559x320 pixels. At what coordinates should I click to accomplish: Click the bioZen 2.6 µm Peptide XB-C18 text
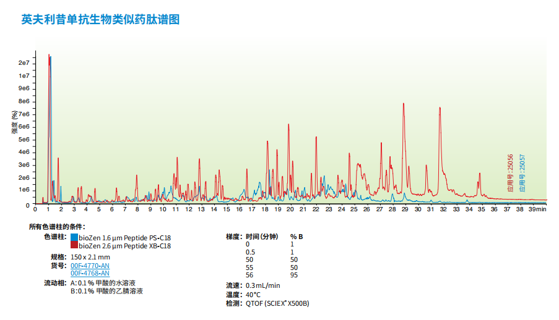pos(124,246)
